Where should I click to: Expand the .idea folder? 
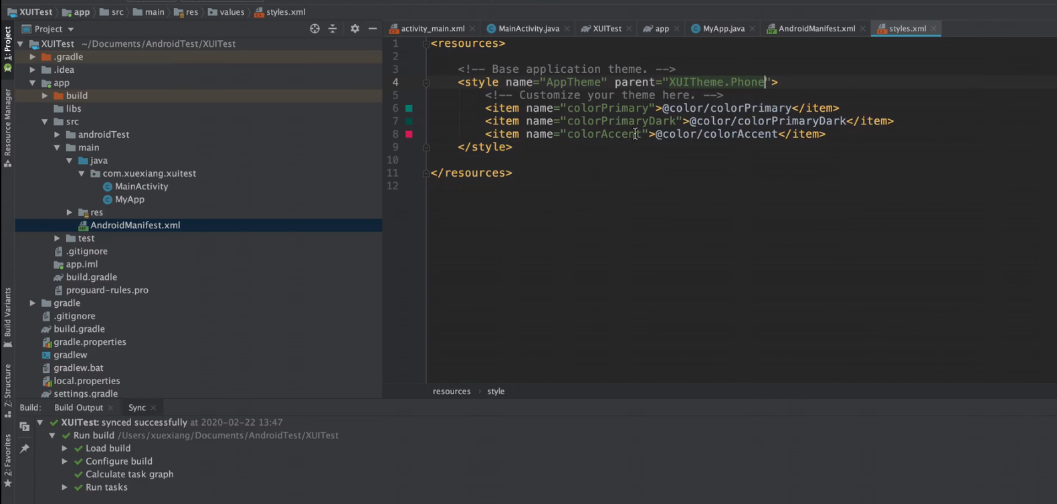pyautogui.click(x=32, y=70)
